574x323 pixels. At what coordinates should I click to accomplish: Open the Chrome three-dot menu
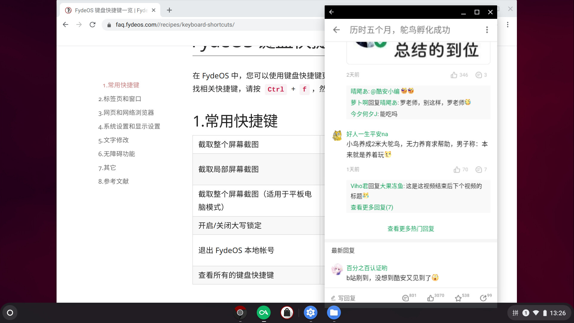508,25
